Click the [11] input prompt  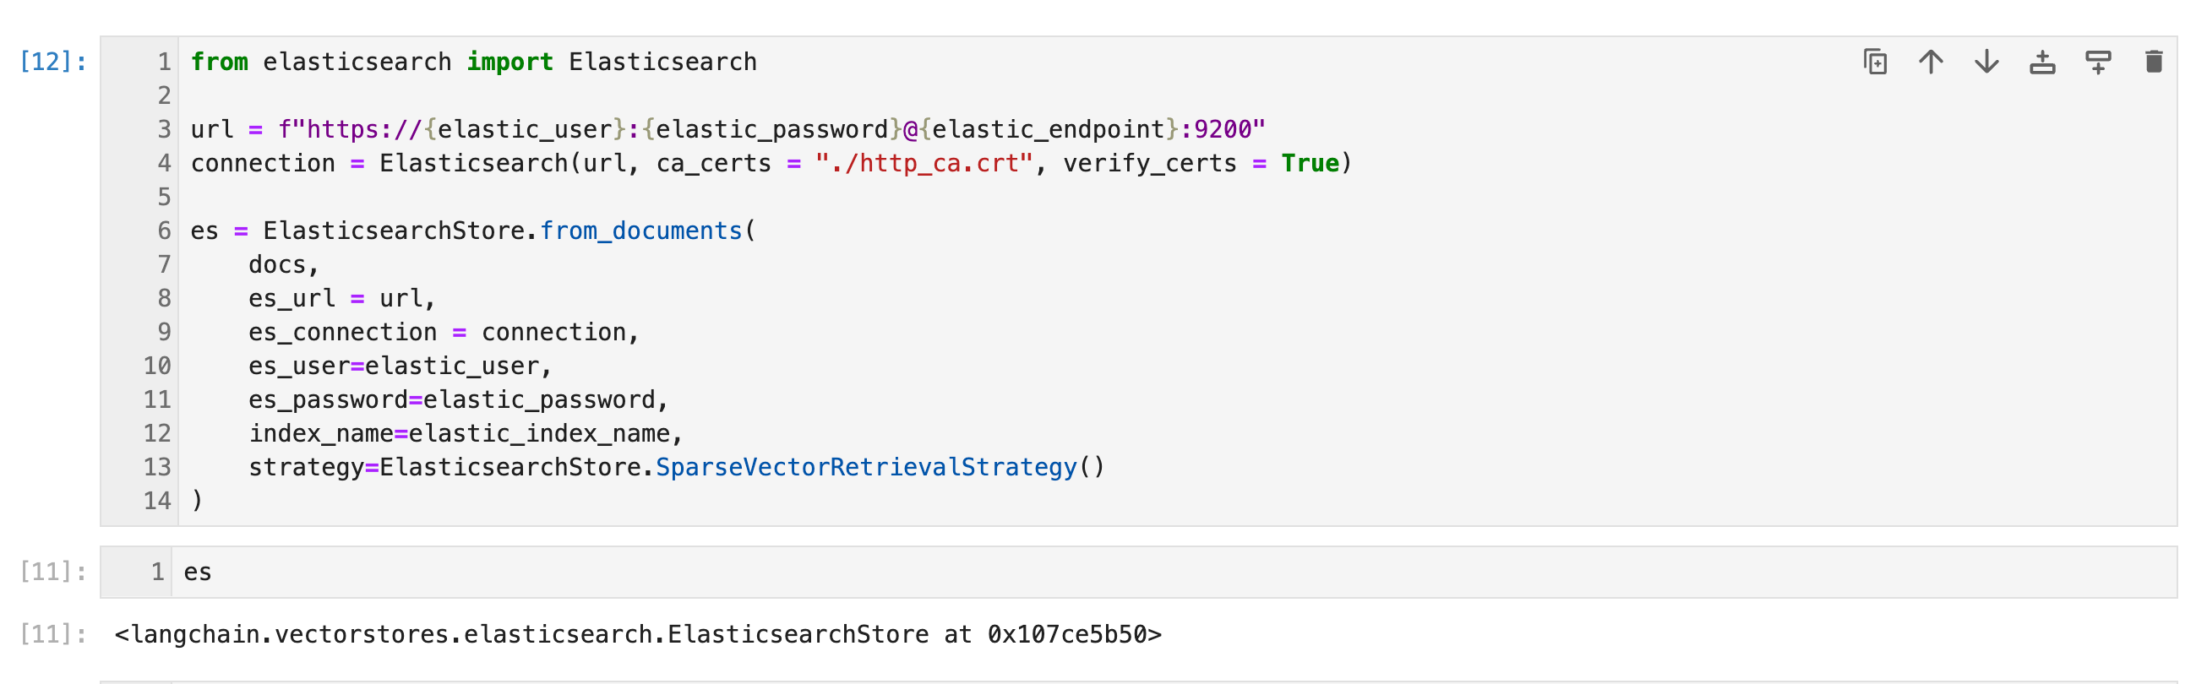[x=52, y=572]
